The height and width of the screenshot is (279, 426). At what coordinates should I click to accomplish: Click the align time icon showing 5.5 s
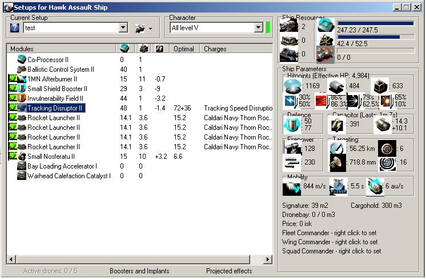pos(338,187)
